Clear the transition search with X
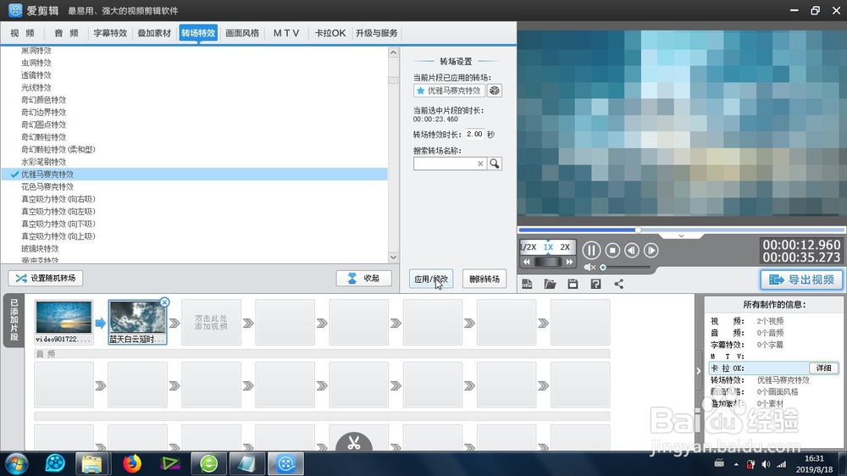 coord(480,163)
